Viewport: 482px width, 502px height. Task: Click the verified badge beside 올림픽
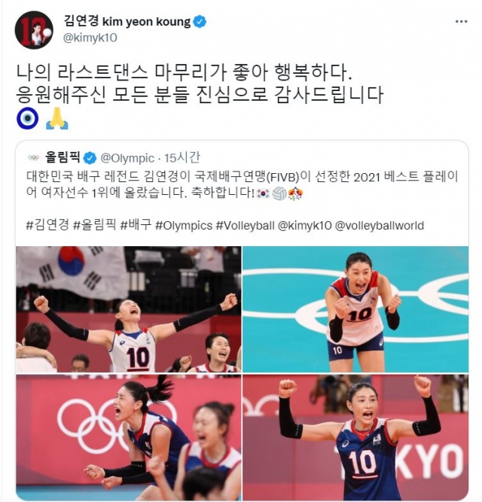coord(90,158)
